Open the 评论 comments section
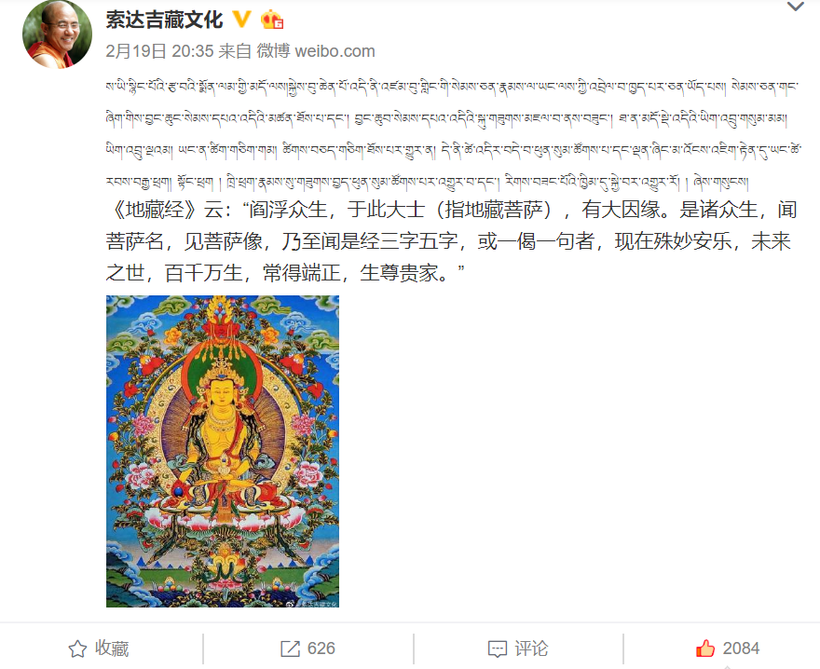This screenshot has height=669, width=820. coord(531,649)
